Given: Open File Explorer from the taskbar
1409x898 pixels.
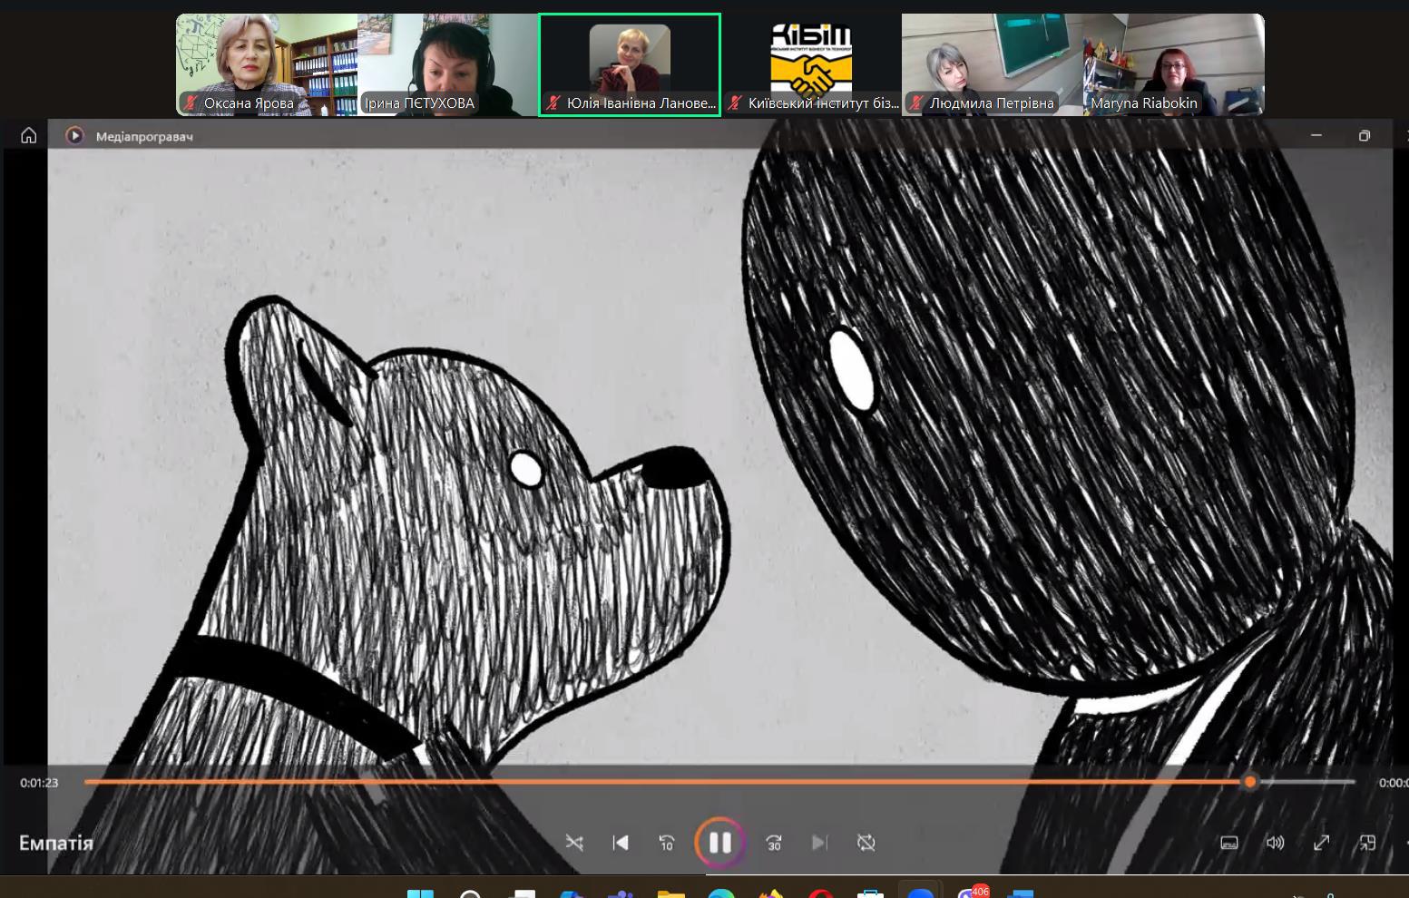Looking at the screenshot, I should pos(670,893).
